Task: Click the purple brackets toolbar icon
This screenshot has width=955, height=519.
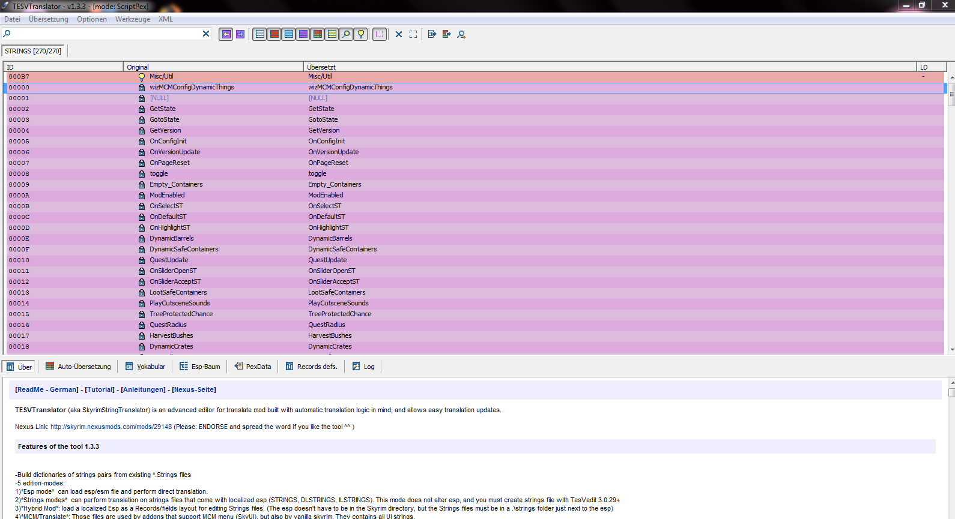Action: point(380,34)
